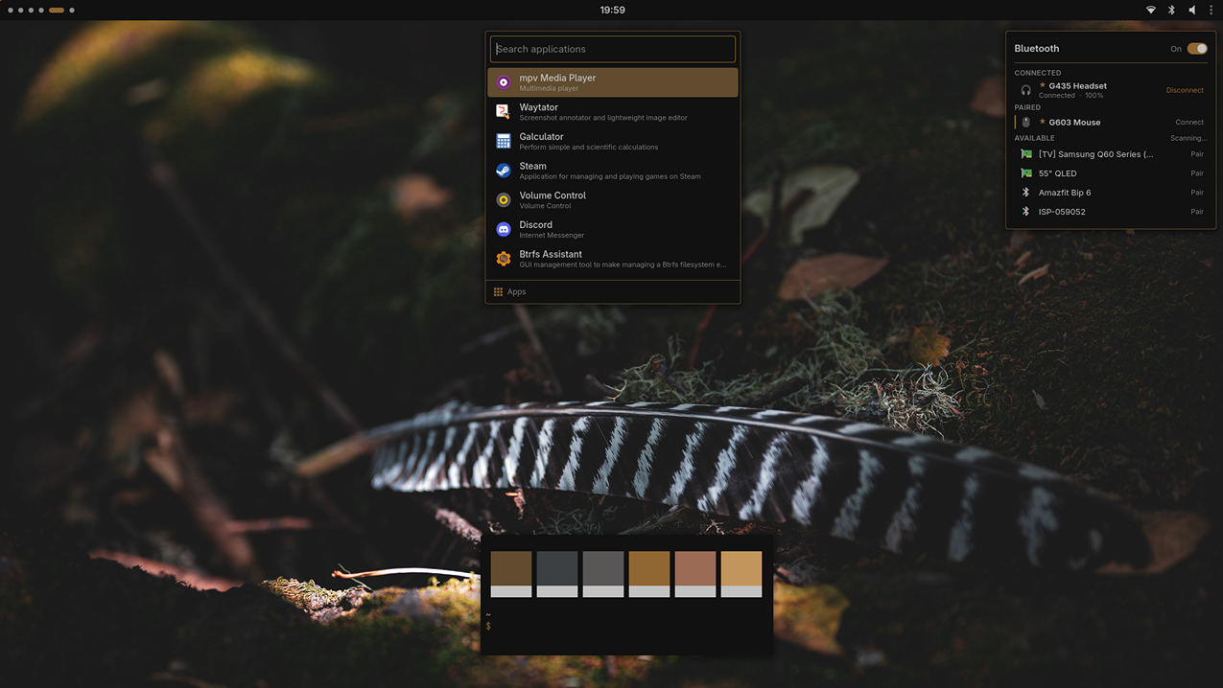
Task: Turn off the Bluetooth toggle switch
Action: [x=1197, y=48]
